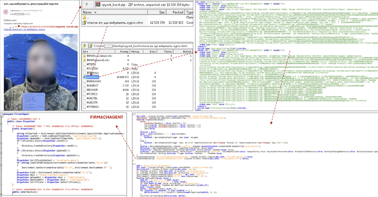Click the file icon next to #TOPICS

[x=85, y=94]
